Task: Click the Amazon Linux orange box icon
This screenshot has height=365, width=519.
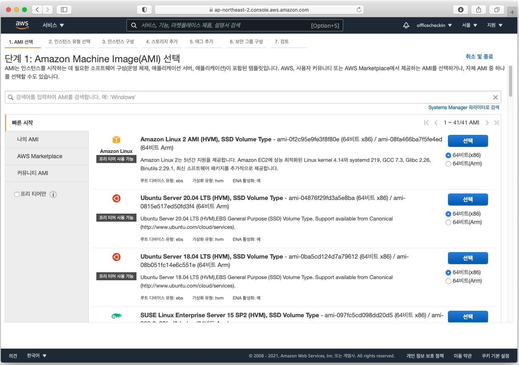Action: [x=116, y=140]
